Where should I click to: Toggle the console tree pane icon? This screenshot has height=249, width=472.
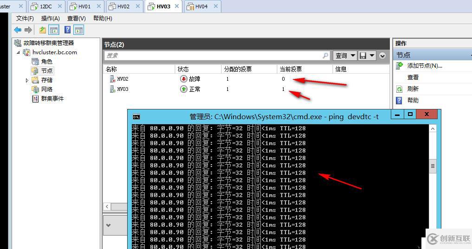[x=54, y=30]
